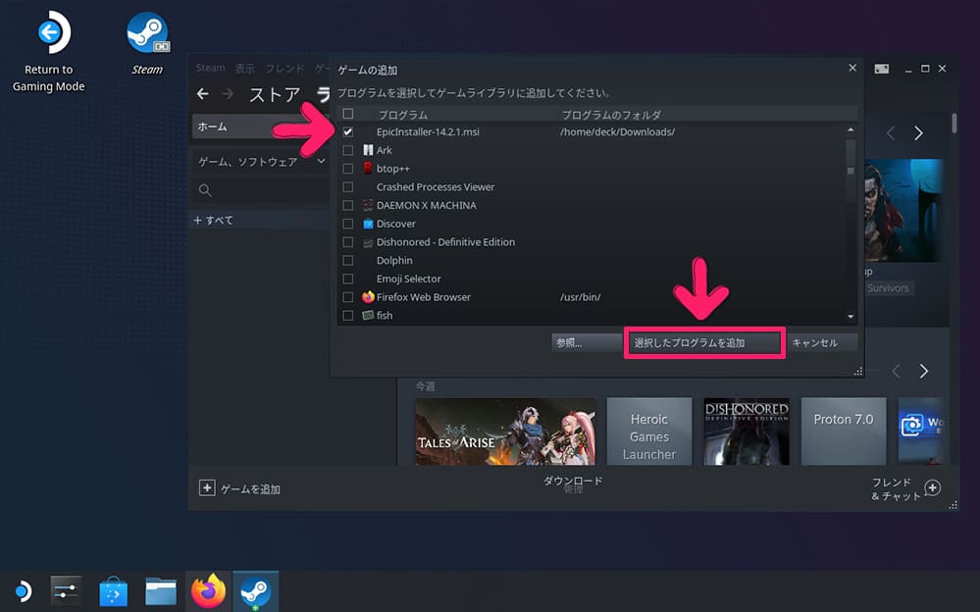This screenshot has height=612, width=980.
Task: Click the btop++ icon in the program list
Action: 368,168
